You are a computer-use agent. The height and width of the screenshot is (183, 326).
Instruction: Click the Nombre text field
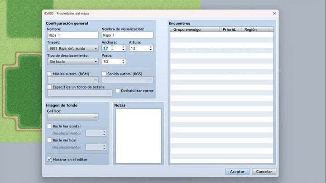[73, 35]
